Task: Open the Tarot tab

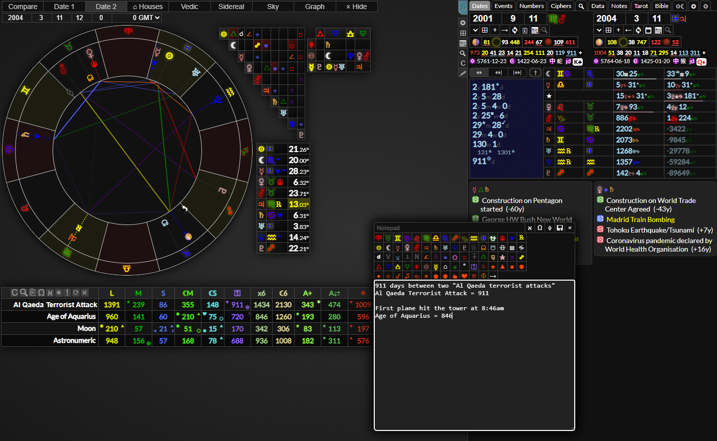Action: click(x=641, y=6)
